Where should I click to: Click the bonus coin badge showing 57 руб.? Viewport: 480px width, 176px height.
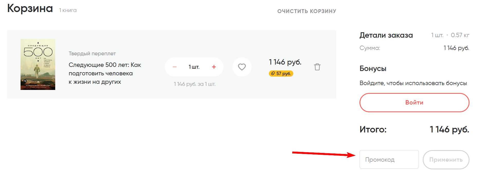(281, 73)
